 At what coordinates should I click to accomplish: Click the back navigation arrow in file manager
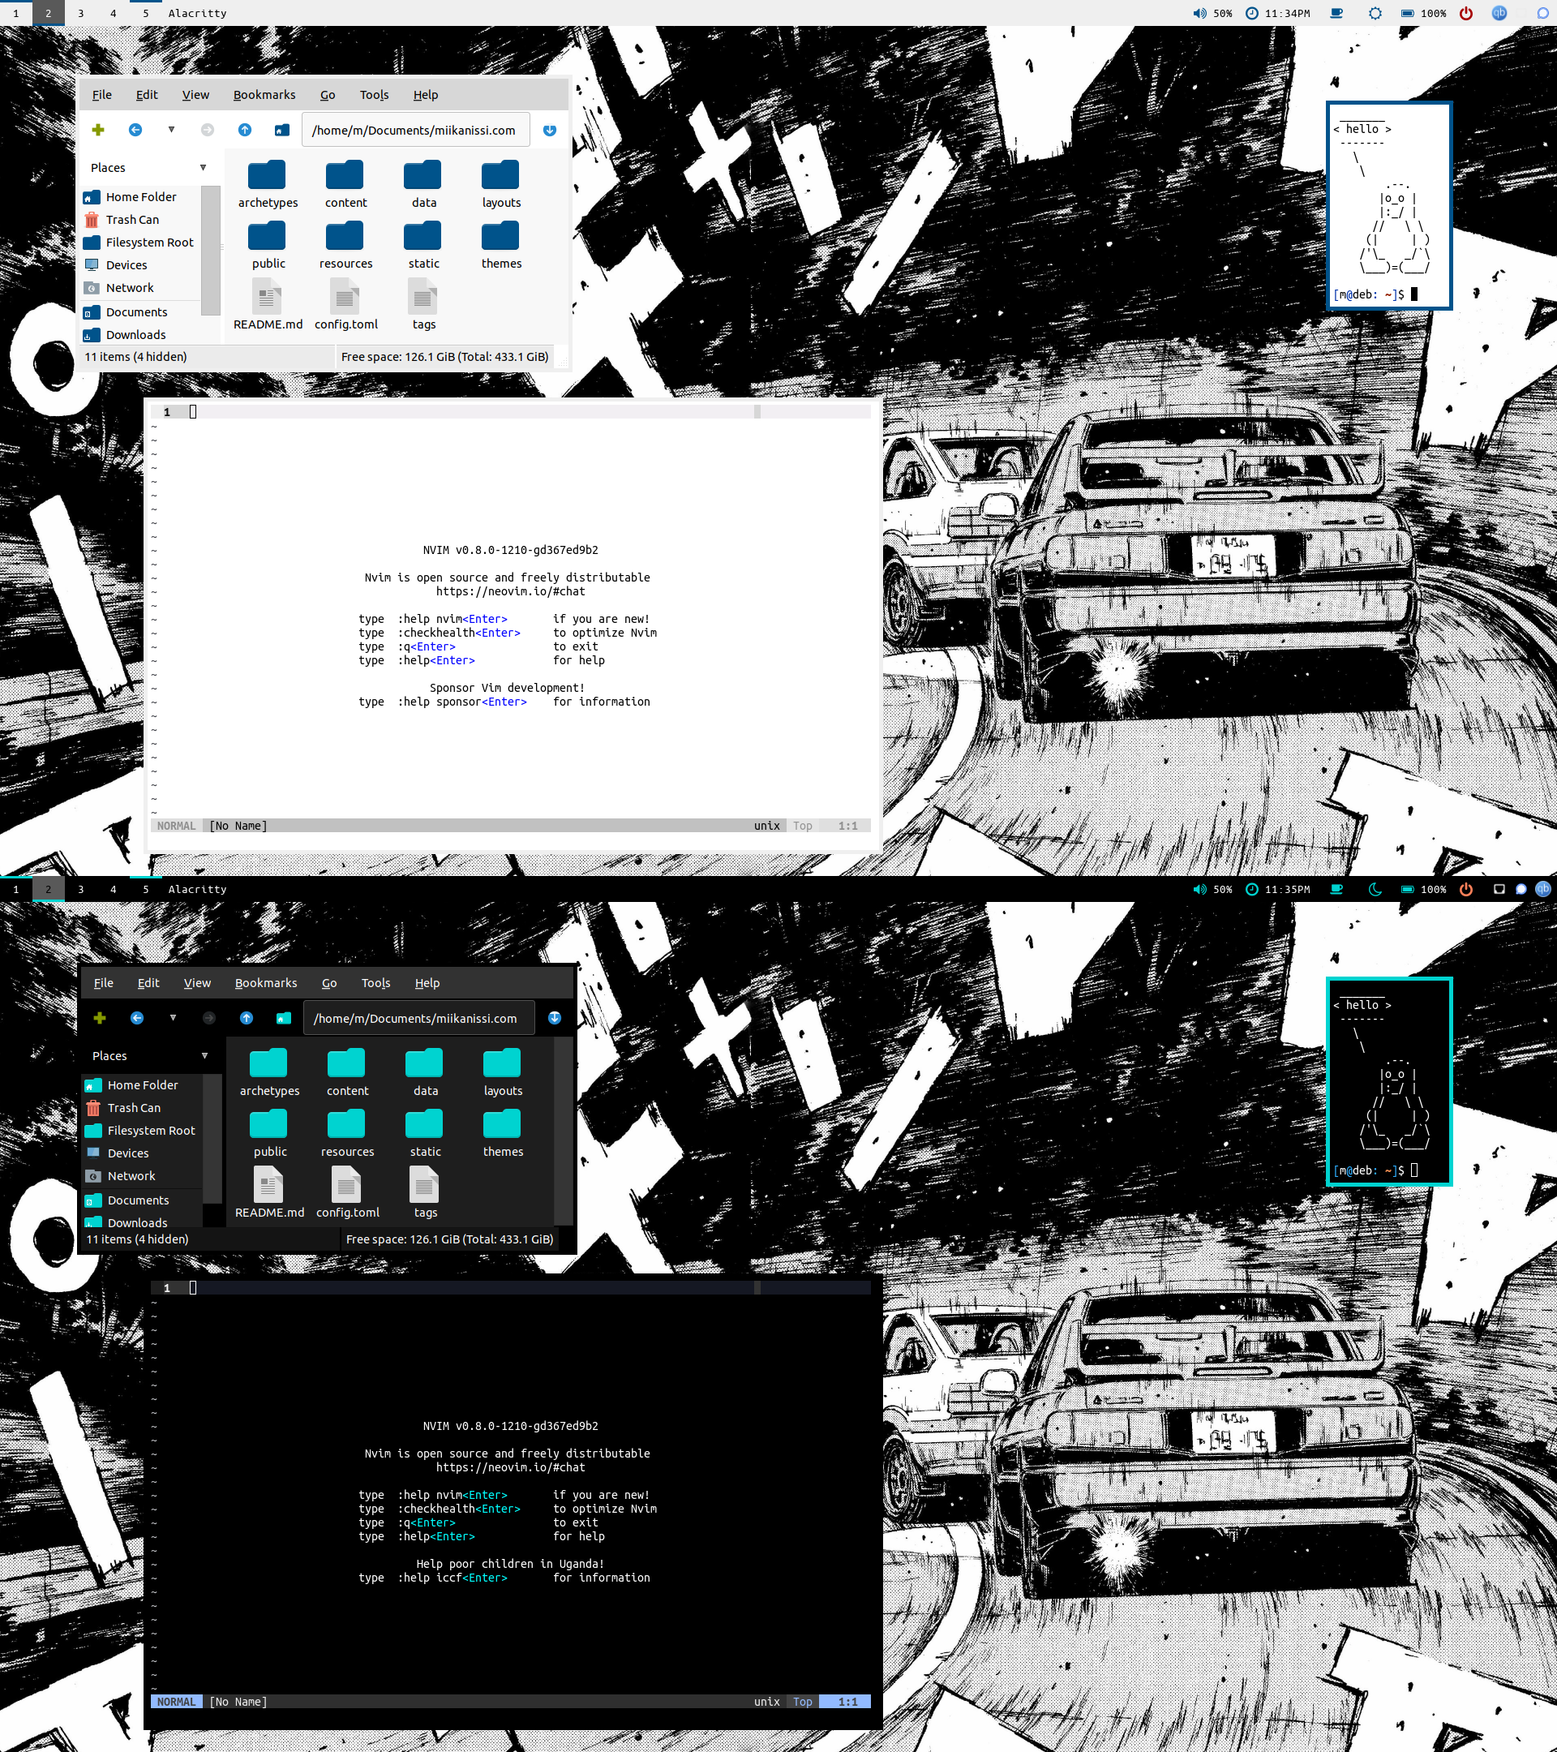pos(135,131)
